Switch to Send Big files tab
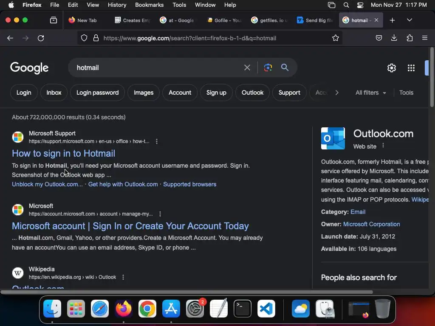 315,20
